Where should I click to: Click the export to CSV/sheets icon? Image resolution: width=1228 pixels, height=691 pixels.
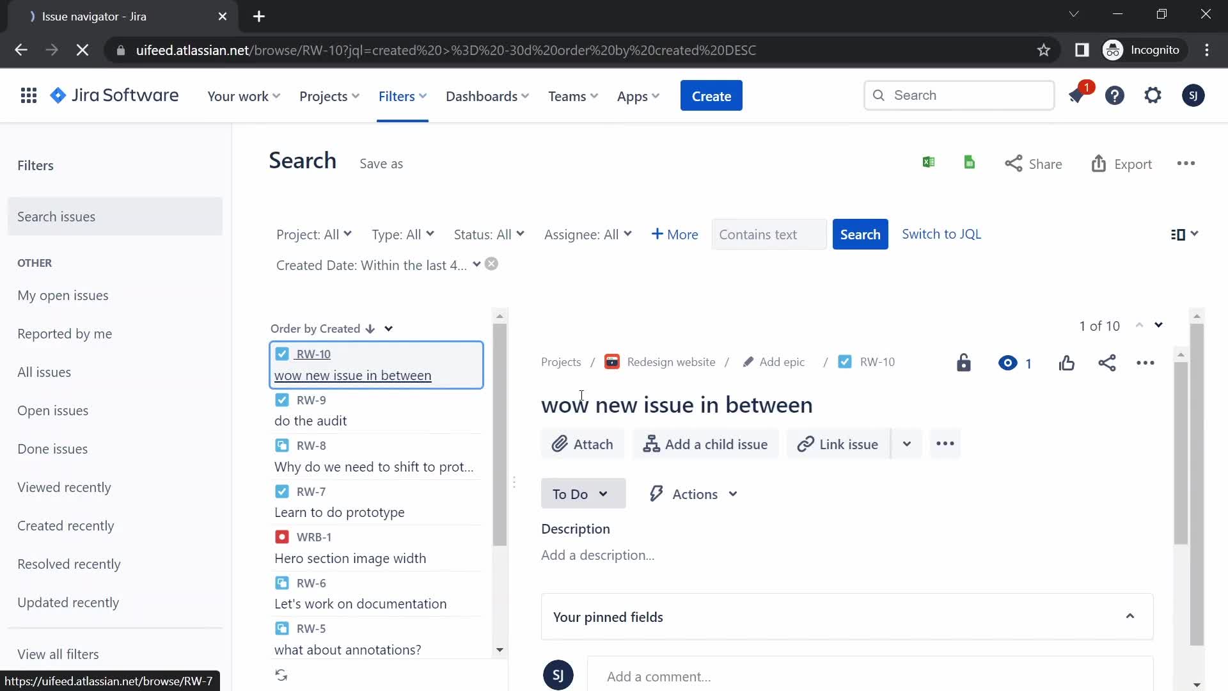pyautogui.click(x=968, y=163)
